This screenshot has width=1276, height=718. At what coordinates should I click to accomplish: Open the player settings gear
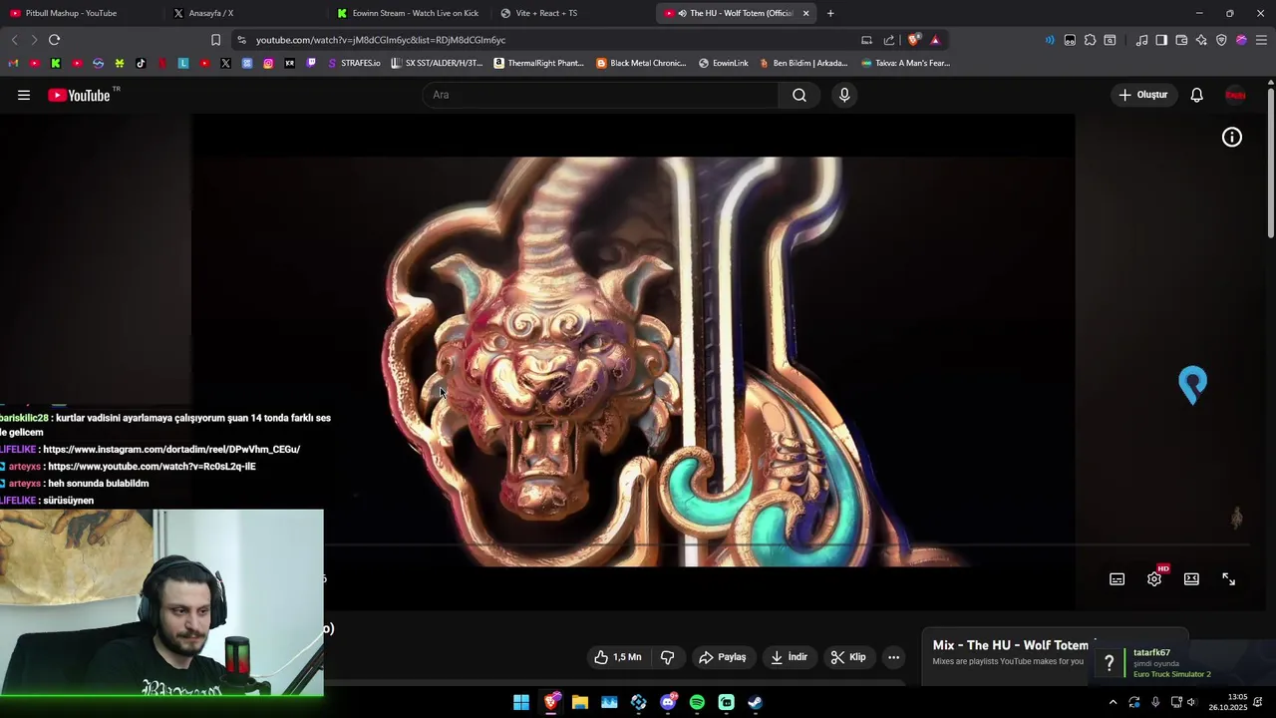click(x=1154, y=579)
